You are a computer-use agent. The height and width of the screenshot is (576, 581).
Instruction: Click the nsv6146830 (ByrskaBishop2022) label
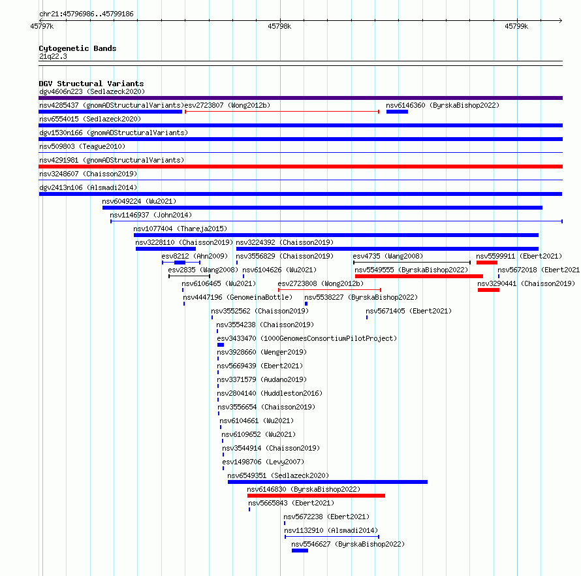(304, 489)
